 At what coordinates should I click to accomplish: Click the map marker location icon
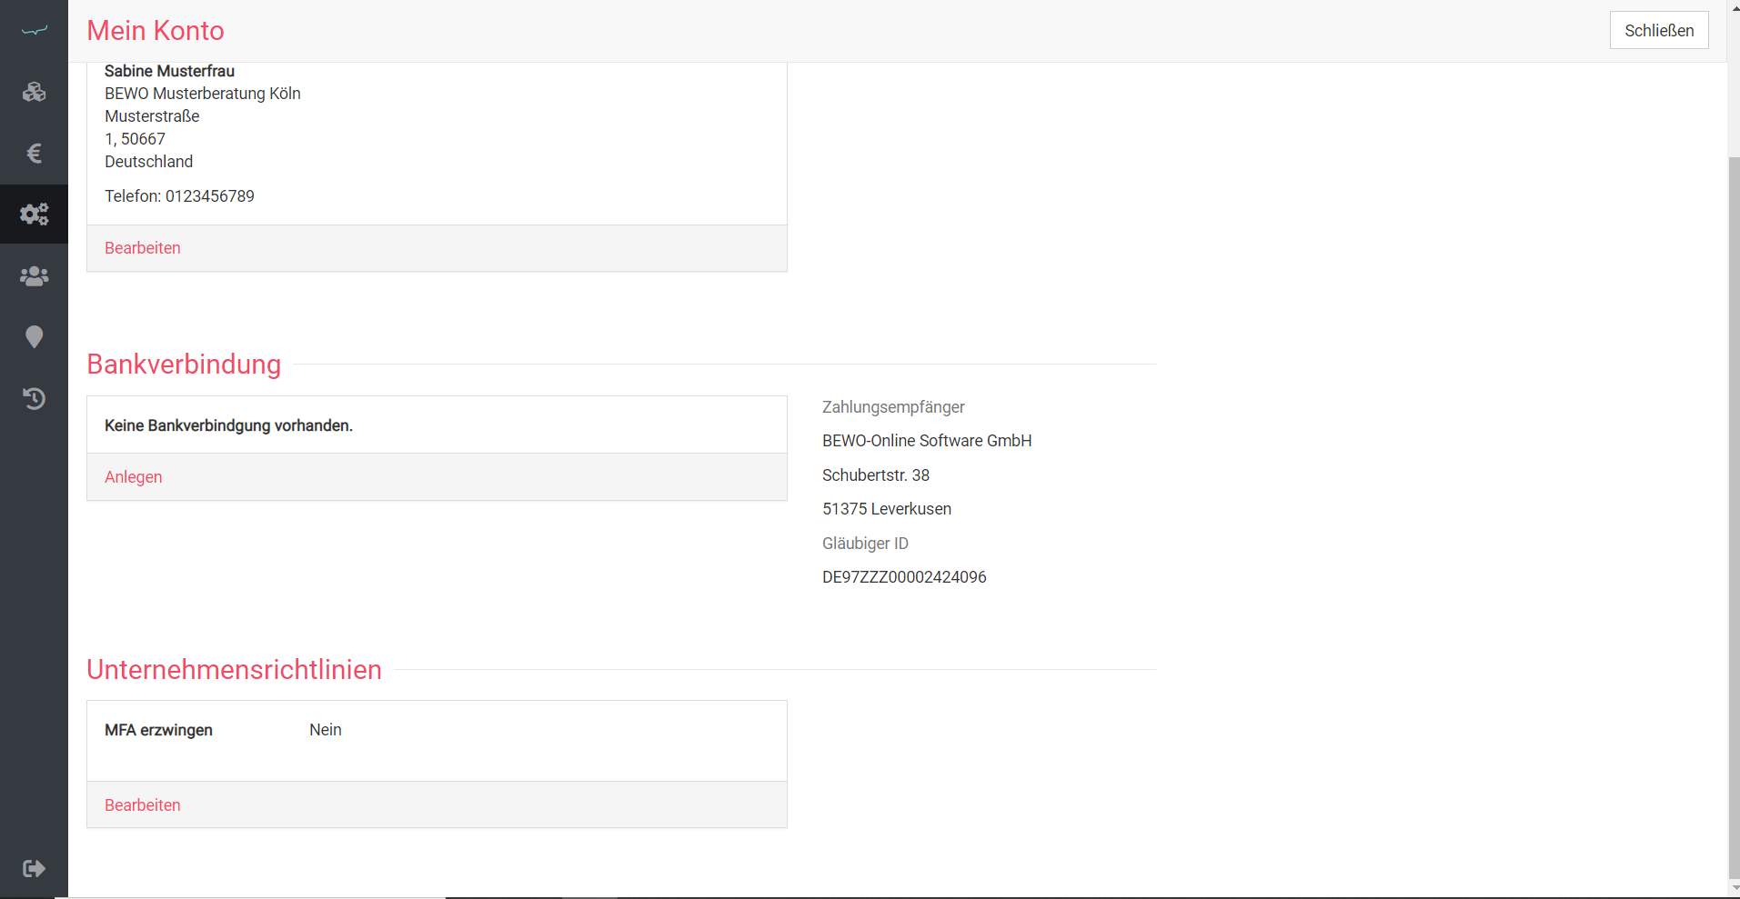[x=34, y=337]
